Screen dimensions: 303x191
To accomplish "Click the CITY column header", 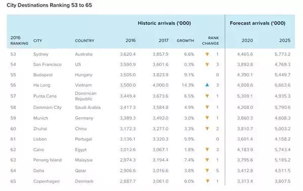I will click(x=37, y=41).
